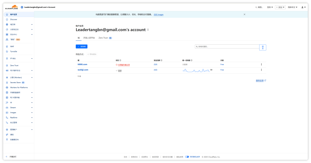The height and width of the screenshot is (163, 311).
Task: Open 批量重定向 in the sidebar
Action: coord(14,140)
